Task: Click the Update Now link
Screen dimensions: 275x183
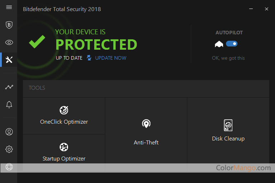Action: [111, 58]
